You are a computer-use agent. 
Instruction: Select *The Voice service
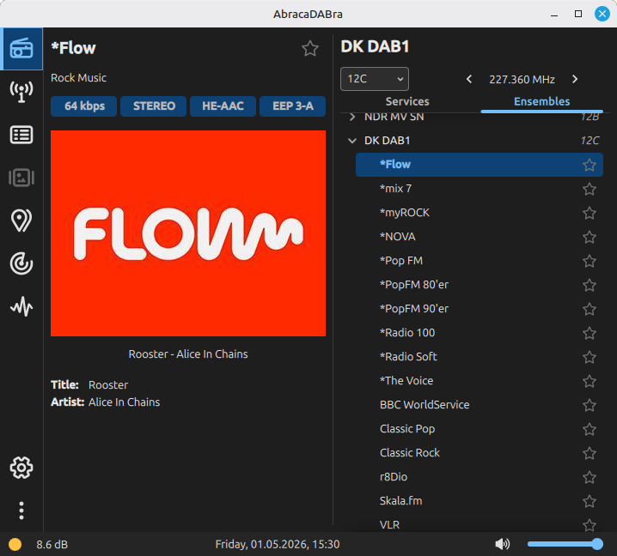click(x=480, y=381)
